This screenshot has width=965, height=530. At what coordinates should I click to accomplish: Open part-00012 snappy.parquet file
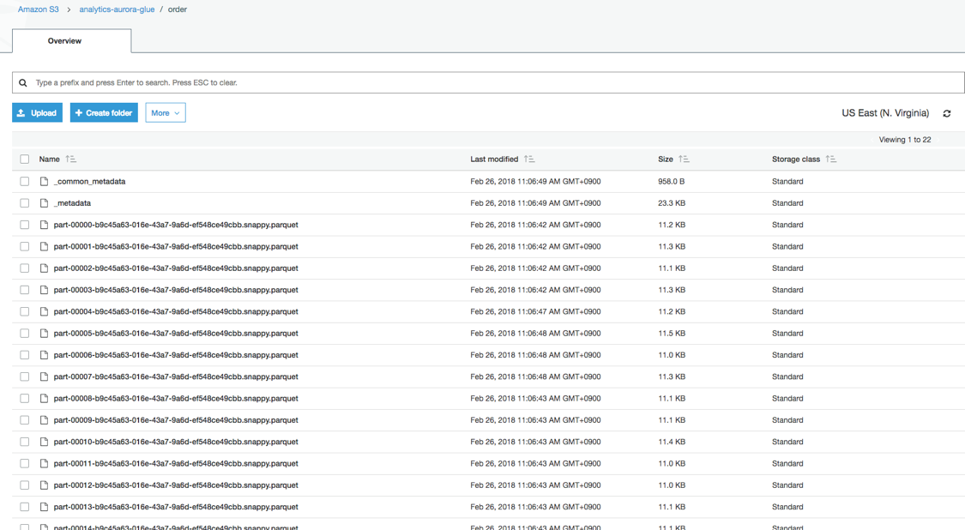(176, 485)
